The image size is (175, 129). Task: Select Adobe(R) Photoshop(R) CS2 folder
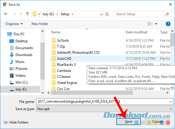click(76, 53)
